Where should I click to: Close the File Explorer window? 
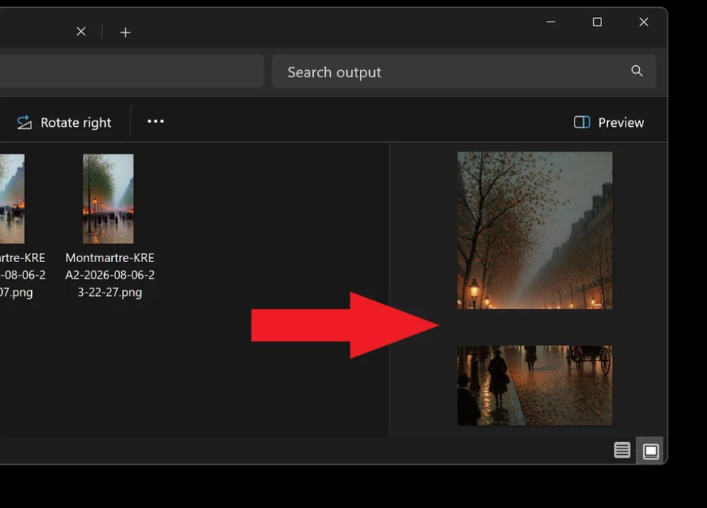click(x=643, y=22)
